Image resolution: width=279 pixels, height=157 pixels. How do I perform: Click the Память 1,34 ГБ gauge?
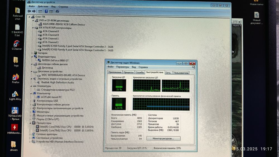click(x=119, y=104)
